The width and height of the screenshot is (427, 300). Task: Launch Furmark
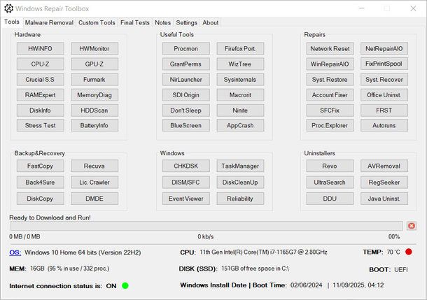[94, 80]
